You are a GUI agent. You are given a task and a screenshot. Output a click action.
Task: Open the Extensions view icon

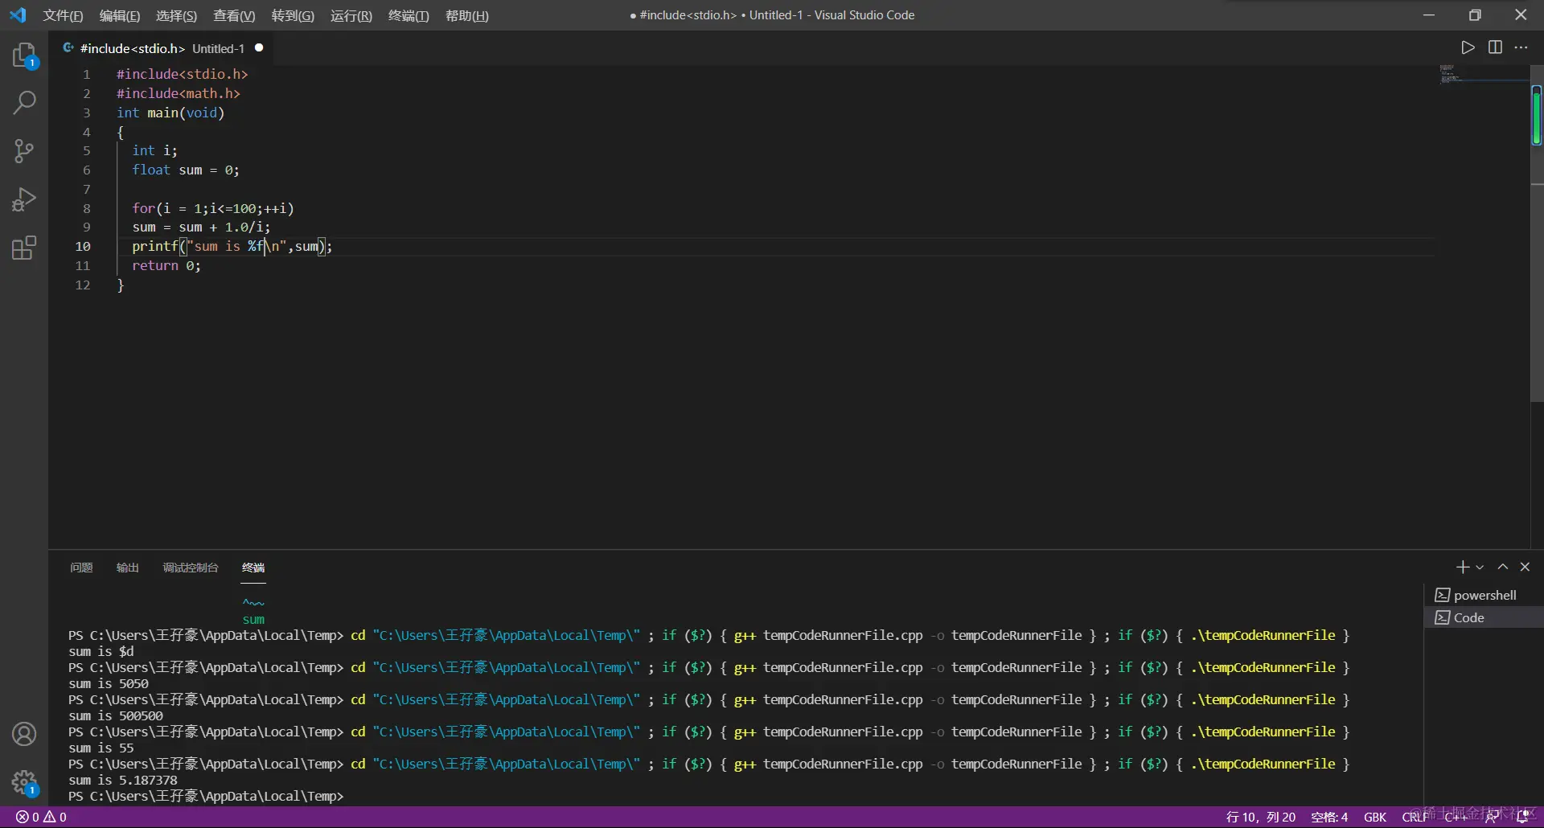(x=24, y=248)
